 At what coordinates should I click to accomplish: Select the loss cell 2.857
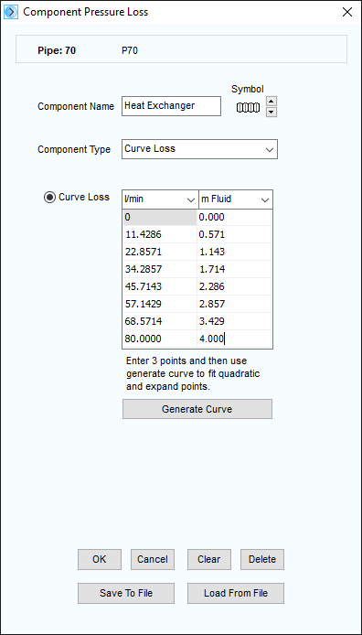[x=235, y=304]
